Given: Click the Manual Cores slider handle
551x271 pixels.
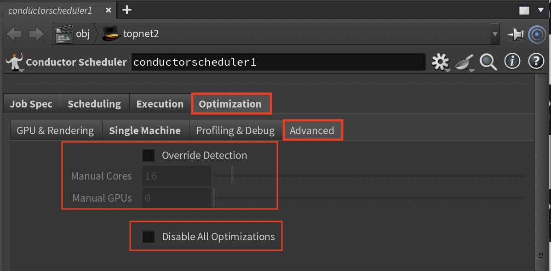Looking at the screenshot, I should tap(232, 176).
